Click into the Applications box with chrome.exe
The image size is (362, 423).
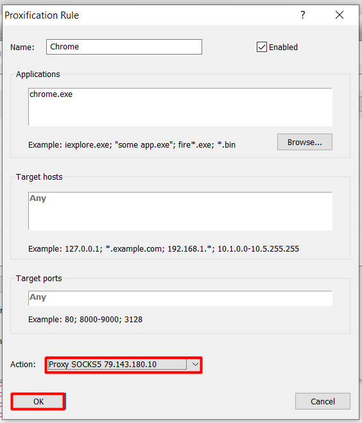[x=180, y=107]
